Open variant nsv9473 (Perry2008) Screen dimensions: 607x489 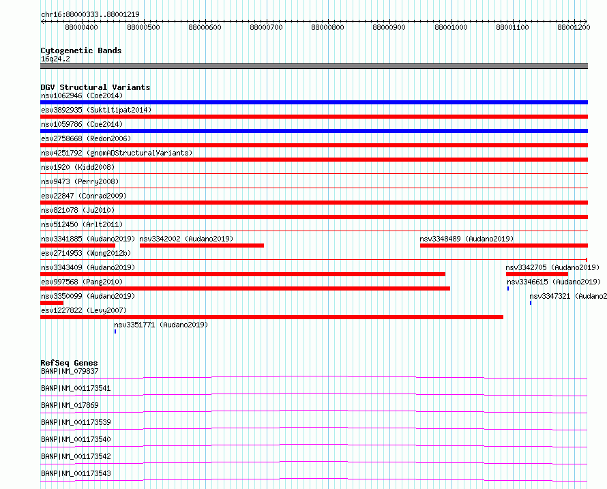tap(80, 181)
